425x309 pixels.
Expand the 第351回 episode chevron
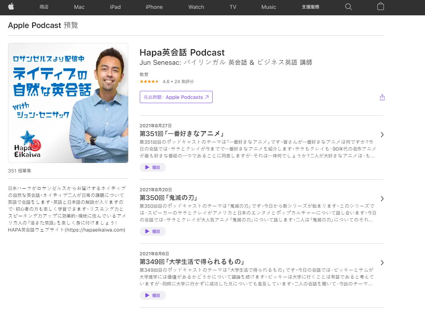coord(382,135)
